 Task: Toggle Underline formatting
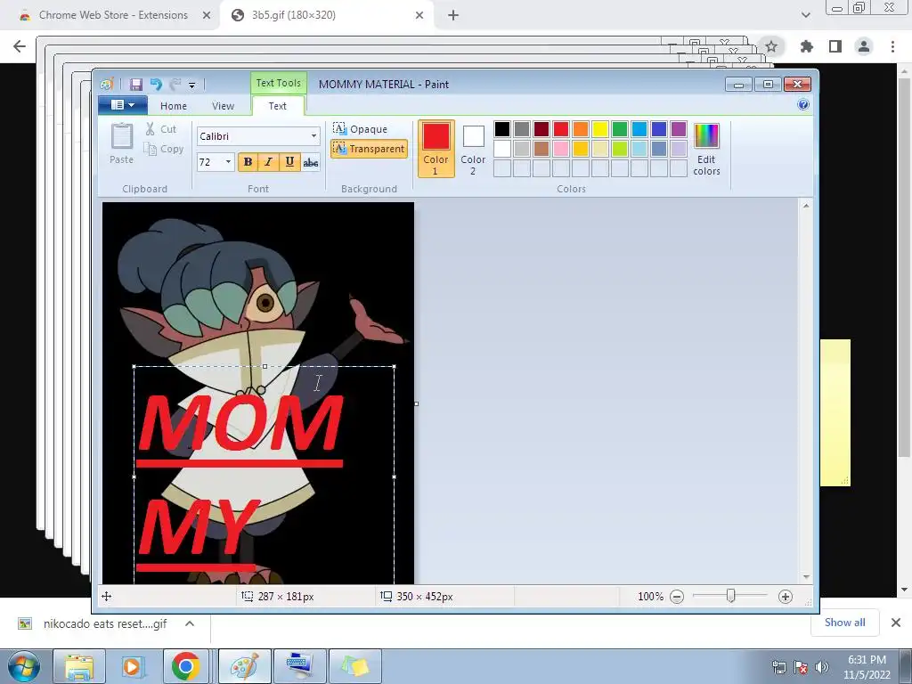[289, 162]
